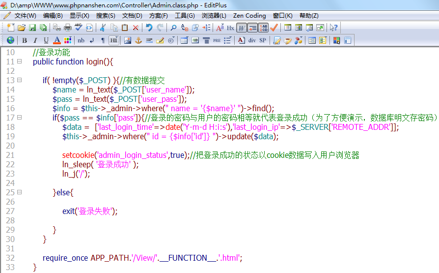Undo last edit with blue arrow

click(149, 28)
